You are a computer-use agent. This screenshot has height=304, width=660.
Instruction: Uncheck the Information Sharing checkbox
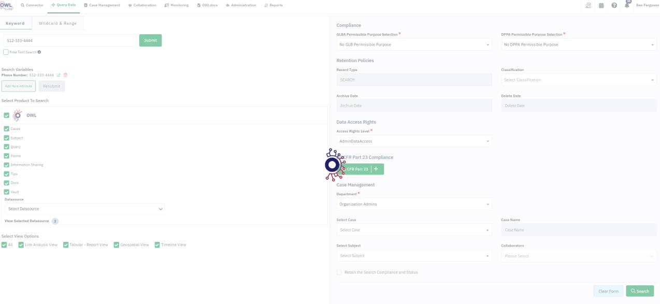7,165
